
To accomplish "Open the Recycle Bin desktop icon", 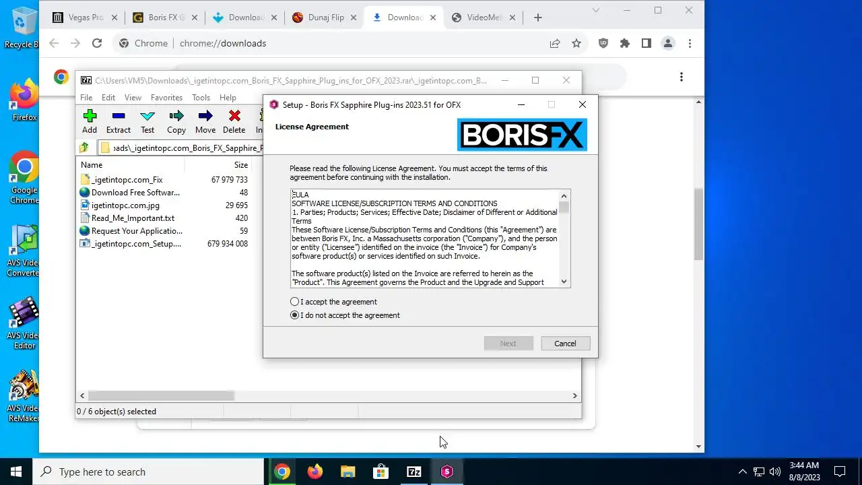I will [x=22, y=27].
